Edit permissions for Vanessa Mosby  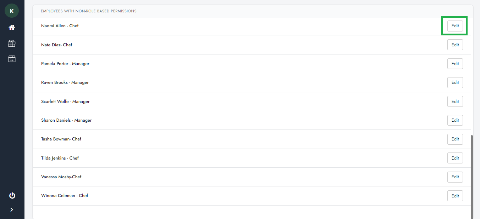455,177
